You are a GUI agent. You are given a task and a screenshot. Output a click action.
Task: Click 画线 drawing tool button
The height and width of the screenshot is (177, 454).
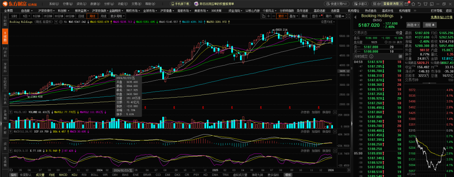point(305,16)
